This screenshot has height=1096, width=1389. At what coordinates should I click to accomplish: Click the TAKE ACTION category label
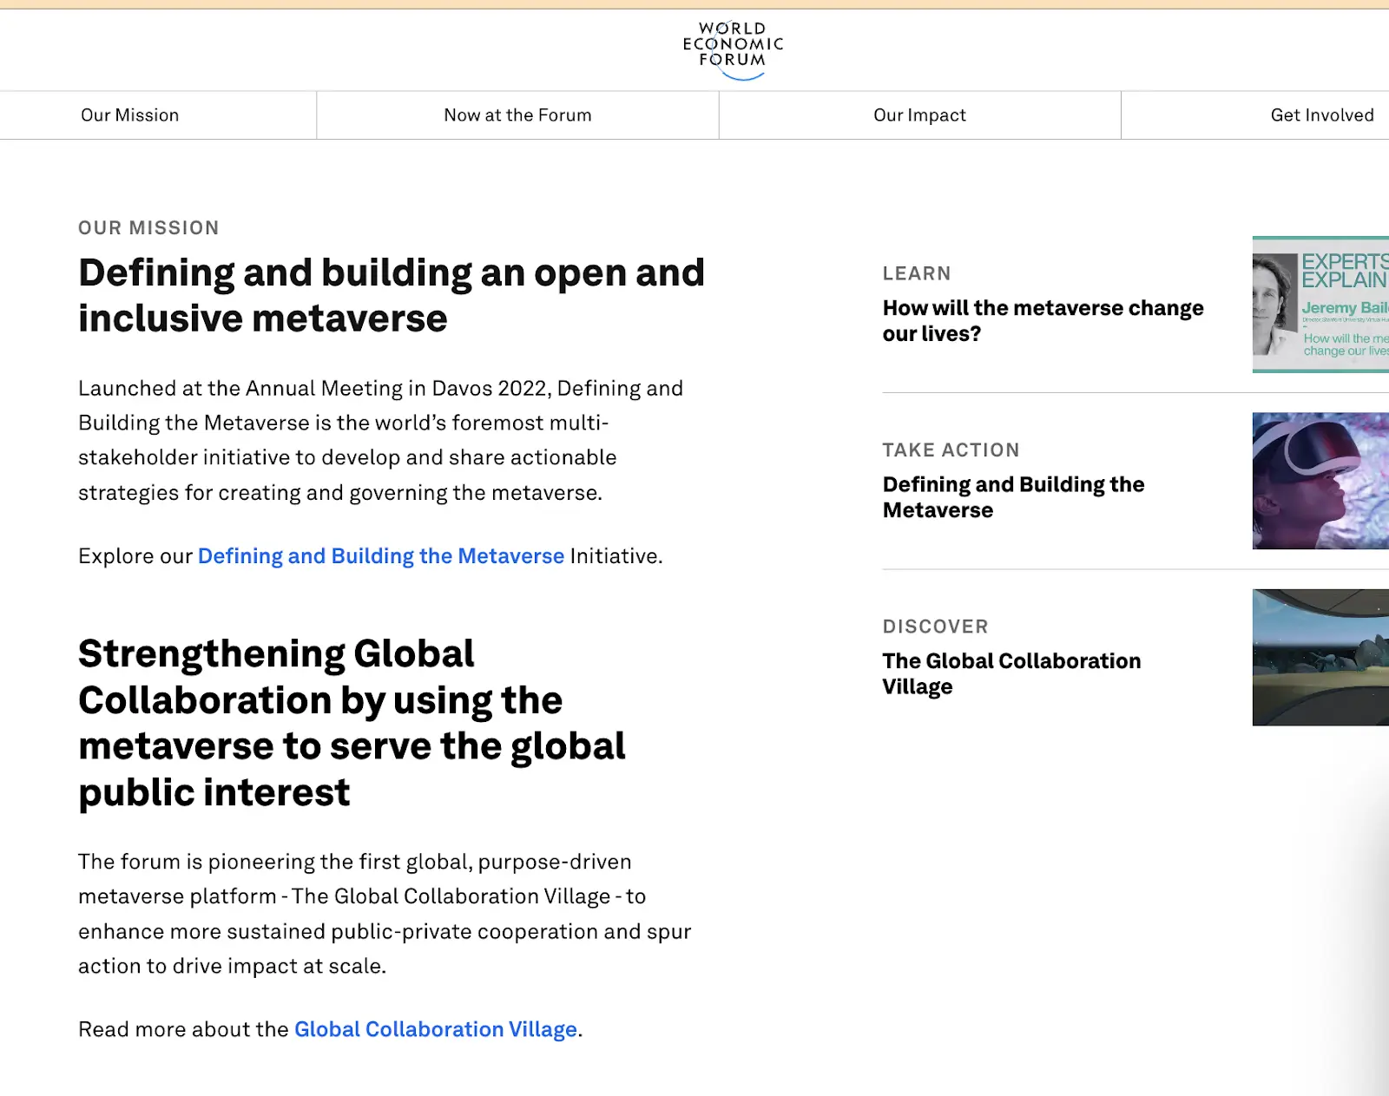(x=951, y=450)
